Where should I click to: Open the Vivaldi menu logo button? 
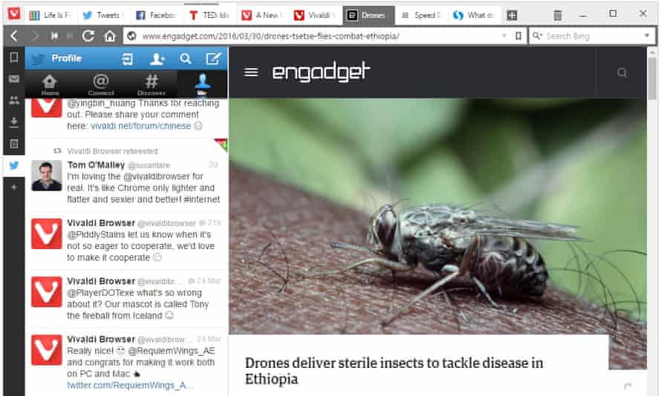tap(13, 14)
